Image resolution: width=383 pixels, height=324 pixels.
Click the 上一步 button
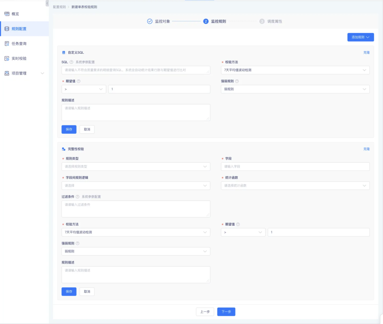205,312
